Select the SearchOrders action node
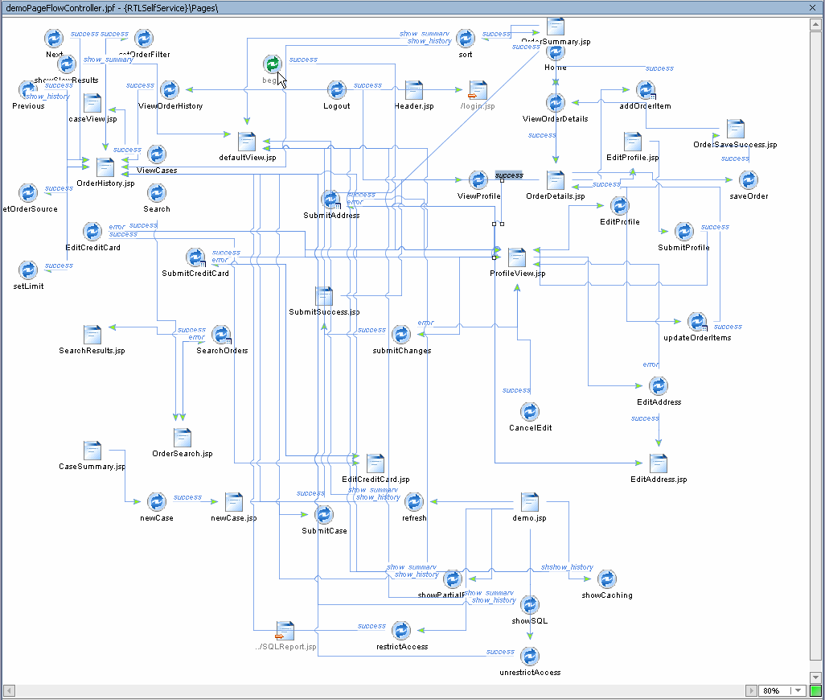 coord(221,335)
